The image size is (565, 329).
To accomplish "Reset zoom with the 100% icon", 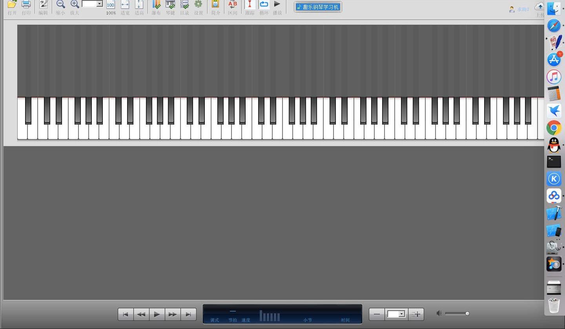I will (x=111, y=7).
